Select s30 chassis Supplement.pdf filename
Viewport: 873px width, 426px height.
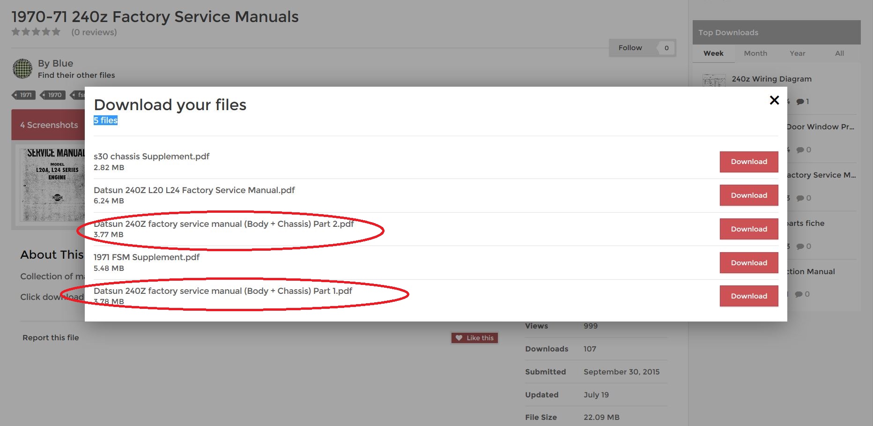[x=151, y=157]
